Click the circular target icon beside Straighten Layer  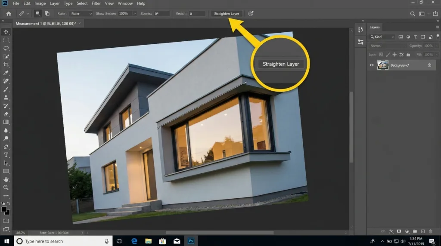pyautogui.click(x=251, y=13)
